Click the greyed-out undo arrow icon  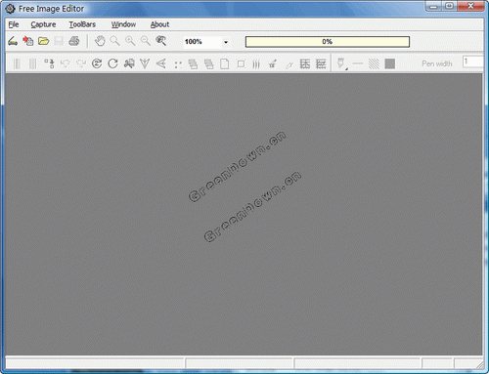(x=66, y=63)
